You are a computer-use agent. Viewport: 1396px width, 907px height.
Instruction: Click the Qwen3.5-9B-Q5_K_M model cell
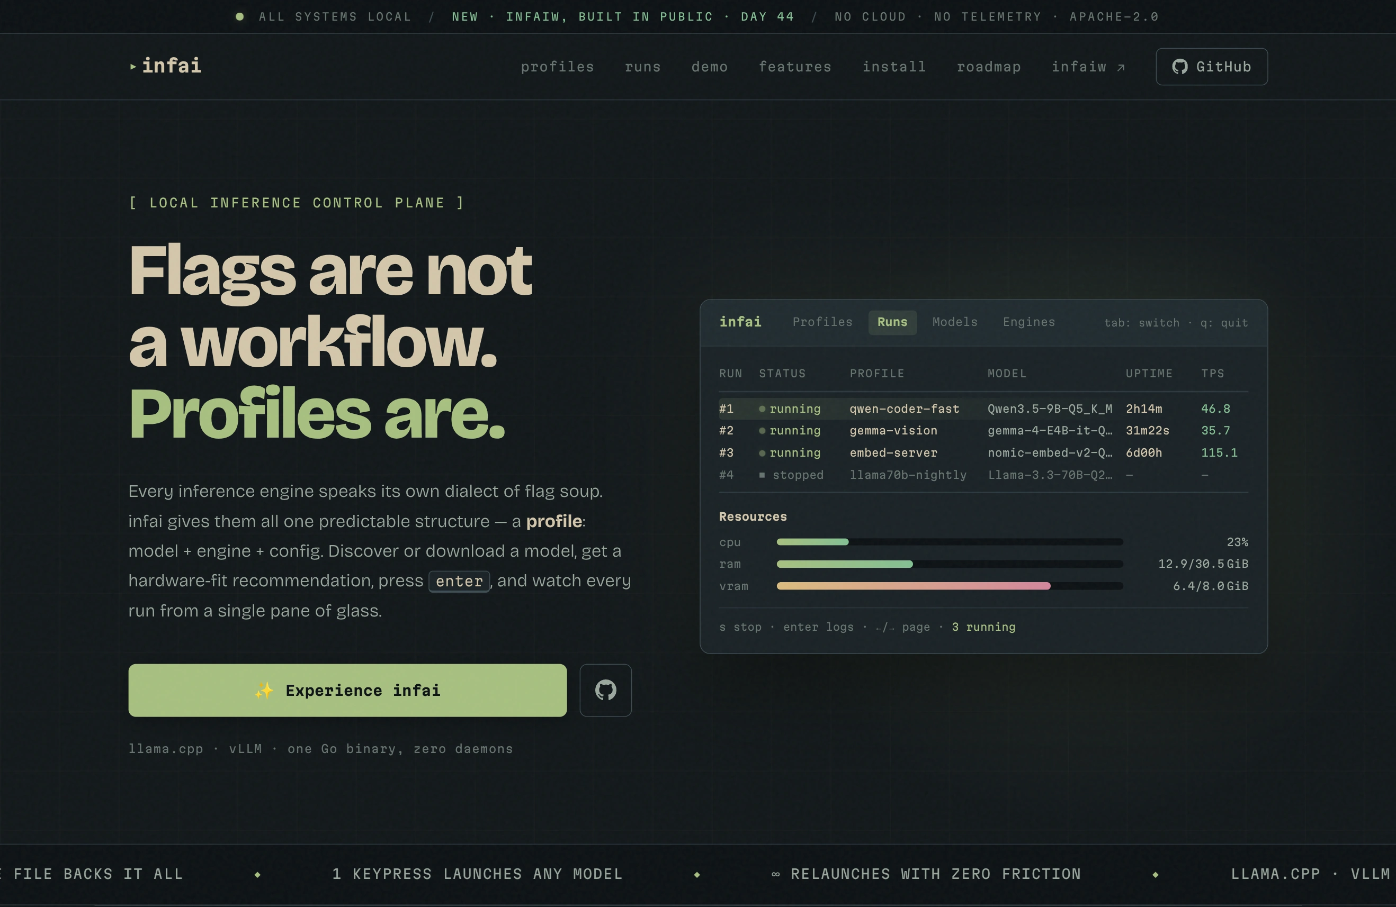tap(1049, 409)
